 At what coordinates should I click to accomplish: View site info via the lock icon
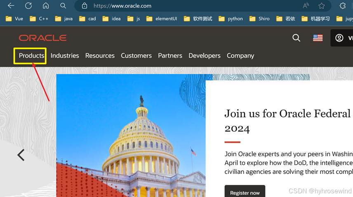[x=85, y=6]
